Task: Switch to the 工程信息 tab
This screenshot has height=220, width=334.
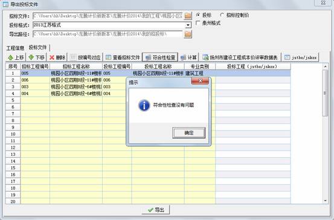Action: click(15, 48)
